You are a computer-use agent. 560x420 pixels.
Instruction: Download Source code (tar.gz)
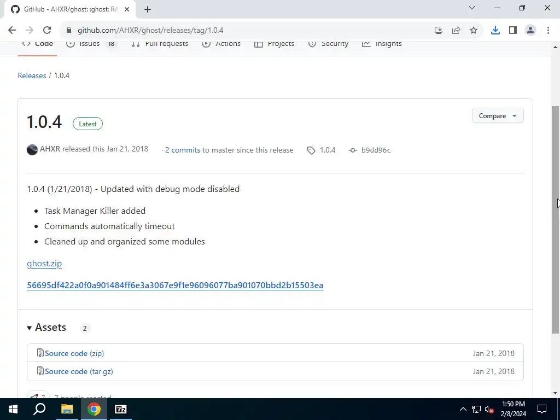pos(79,371)
